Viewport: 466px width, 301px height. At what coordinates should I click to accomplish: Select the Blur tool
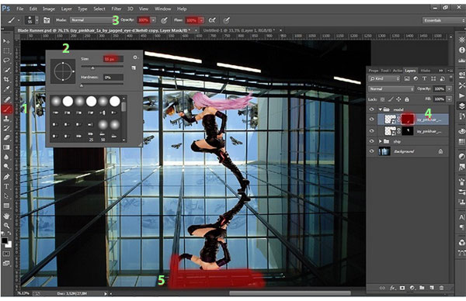(x=6, y=157)
